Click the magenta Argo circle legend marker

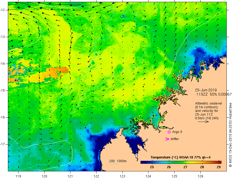point(169,132)
